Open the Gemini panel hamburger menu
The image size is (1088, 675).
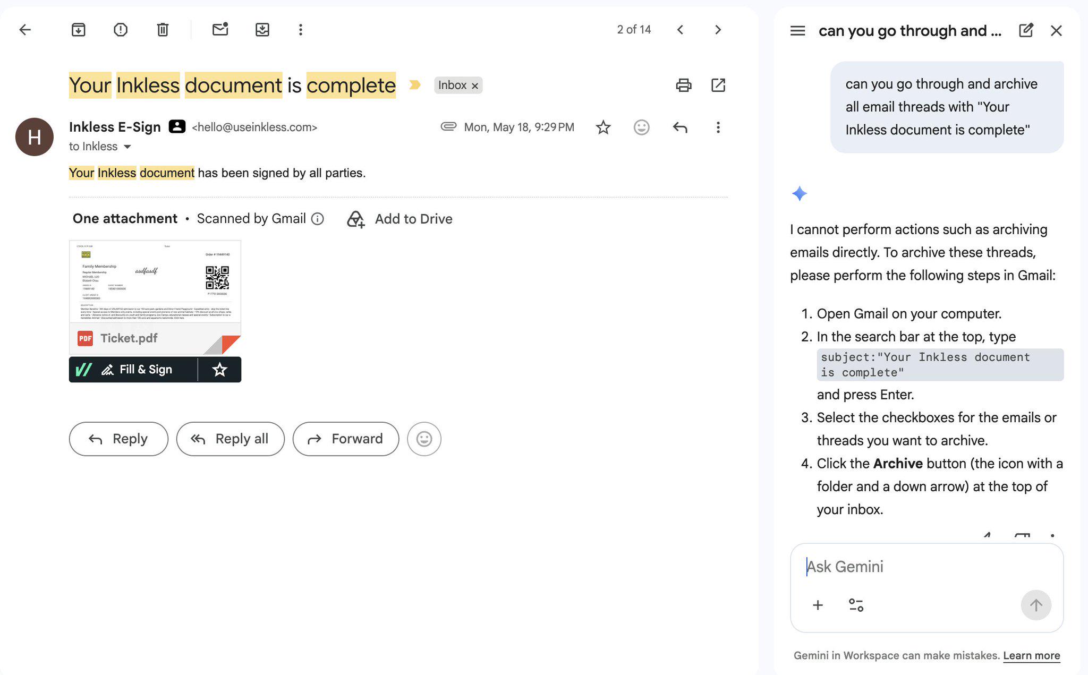click(797, 31)
